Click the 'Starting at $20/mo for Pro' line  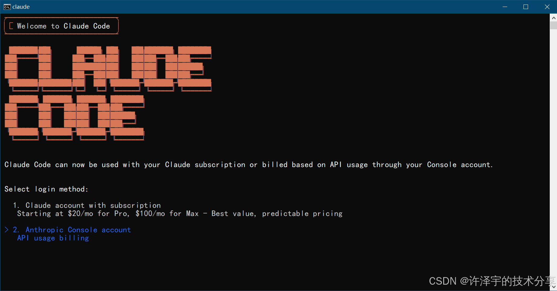(180, 214)
